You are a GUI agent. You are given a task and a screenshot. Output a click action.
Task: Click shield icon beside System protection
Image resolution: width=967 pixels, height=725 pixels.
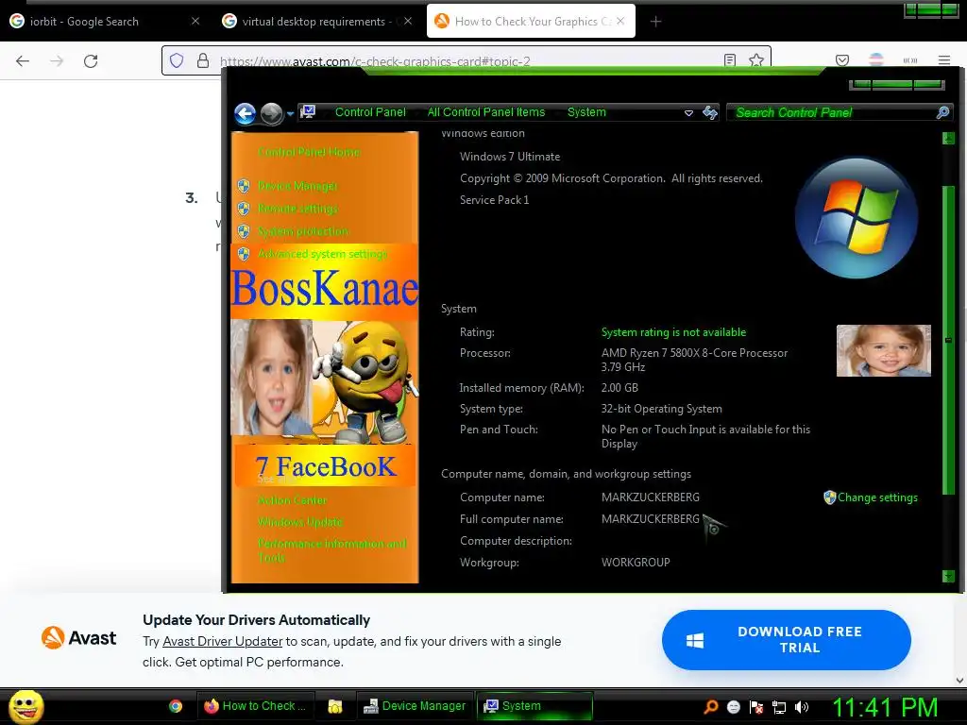[x=244, y=231]
